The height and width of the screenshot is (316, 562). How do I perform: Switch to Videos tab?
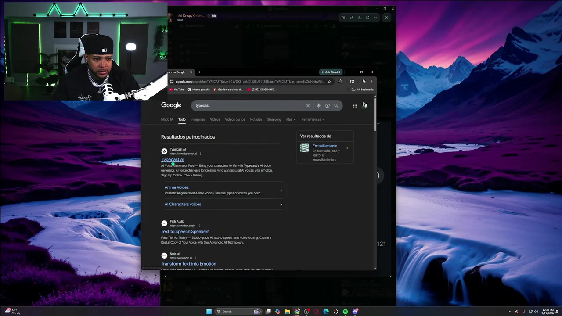(215, 119)
